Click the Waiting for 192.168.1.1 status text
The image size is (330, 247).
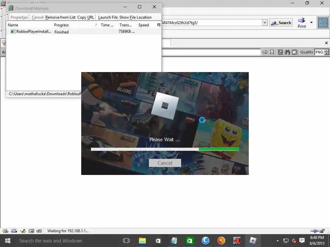pos(68,231)
